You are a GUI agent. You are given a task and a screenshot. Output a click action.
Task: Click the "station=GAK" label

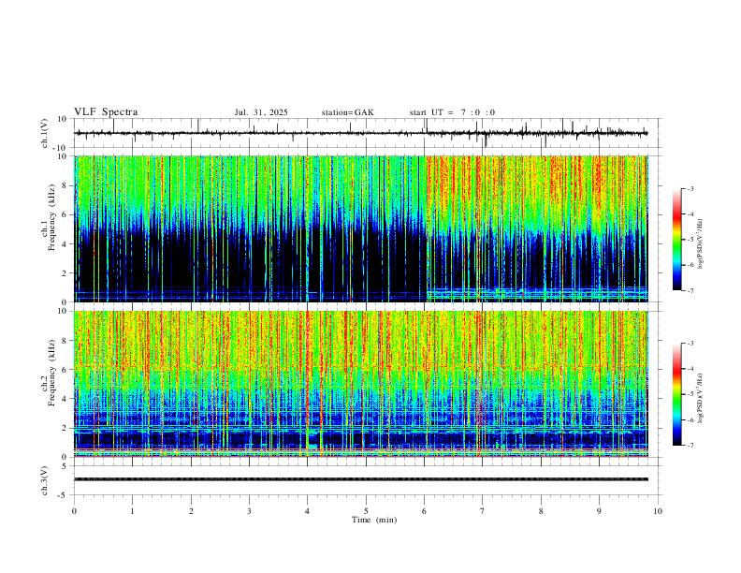point(347,112)
